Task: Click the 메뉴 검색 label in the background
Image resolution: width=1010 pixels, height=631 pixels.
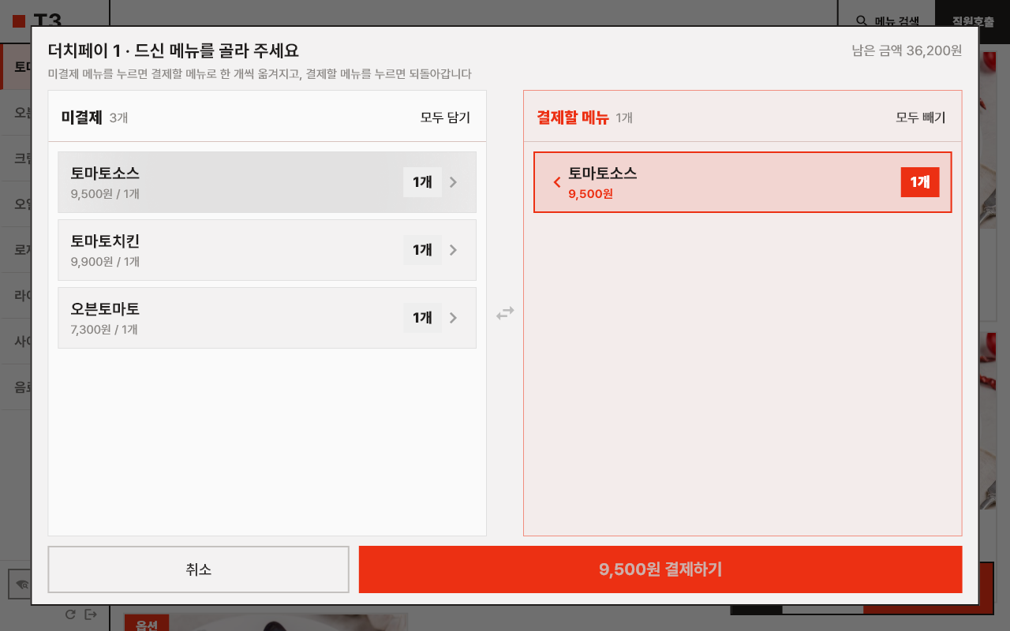Action: 897,21
